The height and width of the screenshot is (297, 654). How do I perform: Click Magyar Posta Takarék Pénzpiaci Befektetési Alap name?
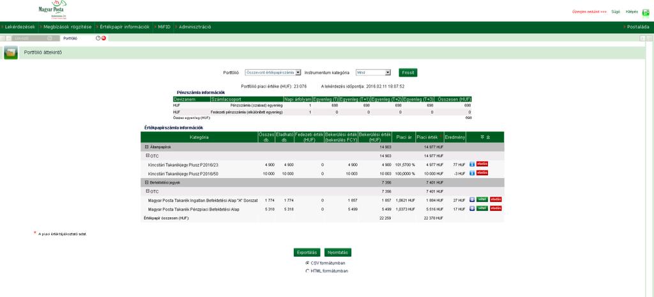(194, 209)
